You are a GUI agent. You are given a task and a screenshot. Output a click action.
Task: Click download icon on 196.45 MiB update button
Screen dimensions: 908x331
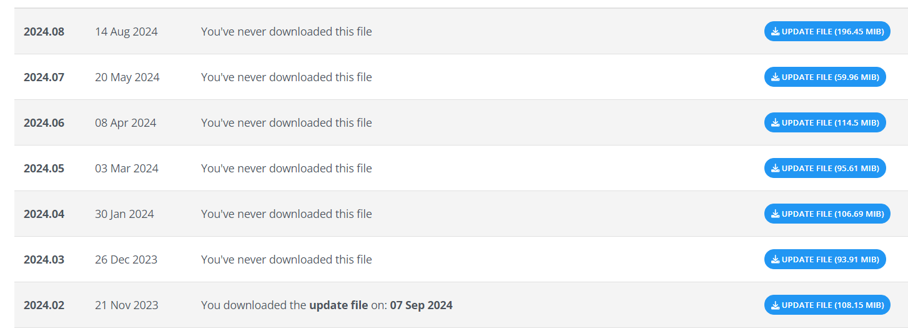775,32
